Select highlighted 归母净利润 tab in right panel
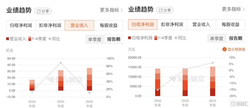The width and height of the screenshot is (250, 108). tap(143, 24)
